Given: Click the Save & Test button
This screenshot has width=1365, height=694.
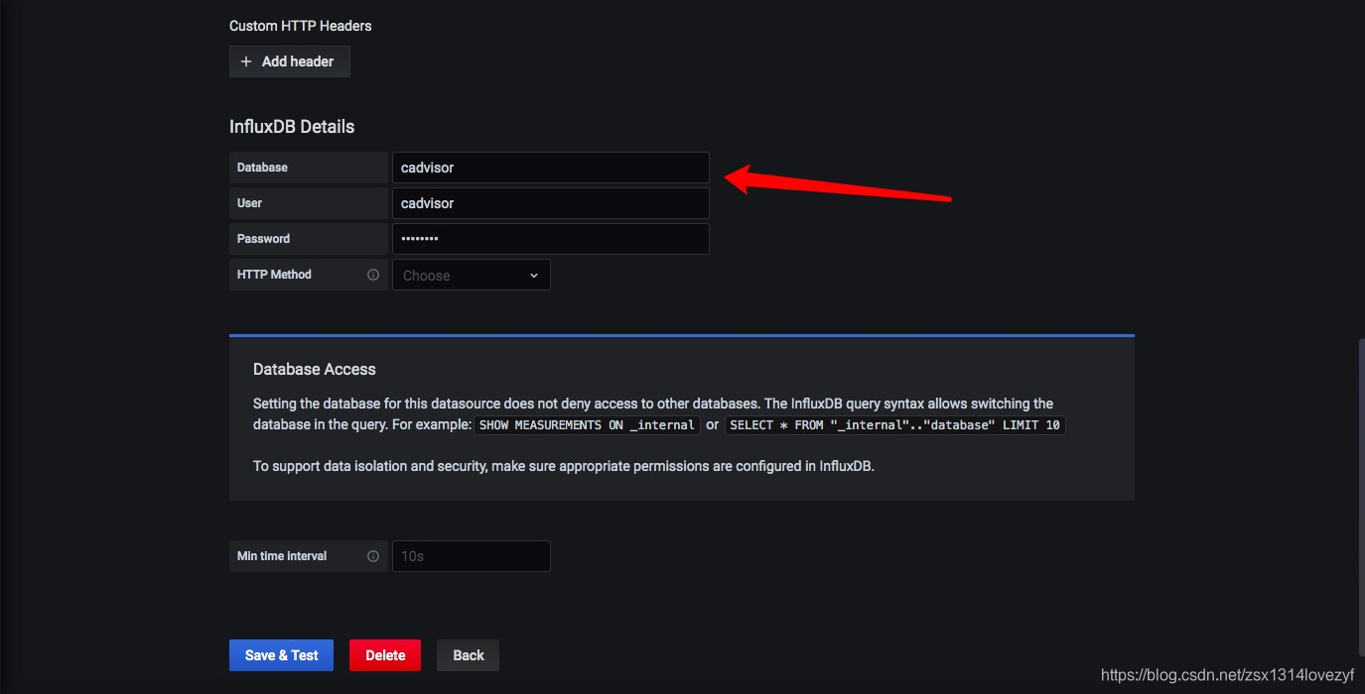Looking at the screenshot, I should pyautogui.click(x=282, y=655).
